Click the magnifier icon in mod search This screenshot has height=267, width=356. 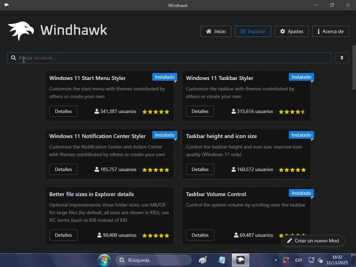(x=14, y=58)
